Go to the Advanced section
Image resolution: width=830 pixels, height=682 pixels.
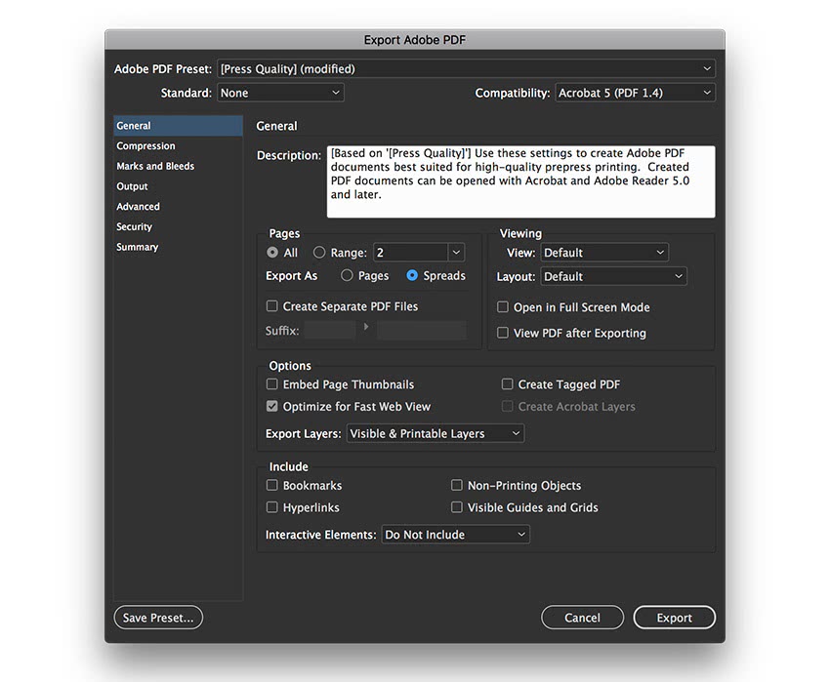pos(139,207)
